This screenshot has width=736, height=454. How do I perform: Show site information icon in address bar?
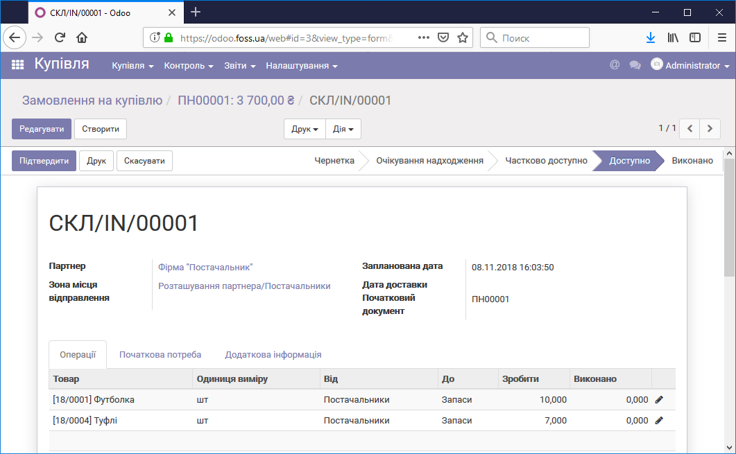click(x=154, y=37)
